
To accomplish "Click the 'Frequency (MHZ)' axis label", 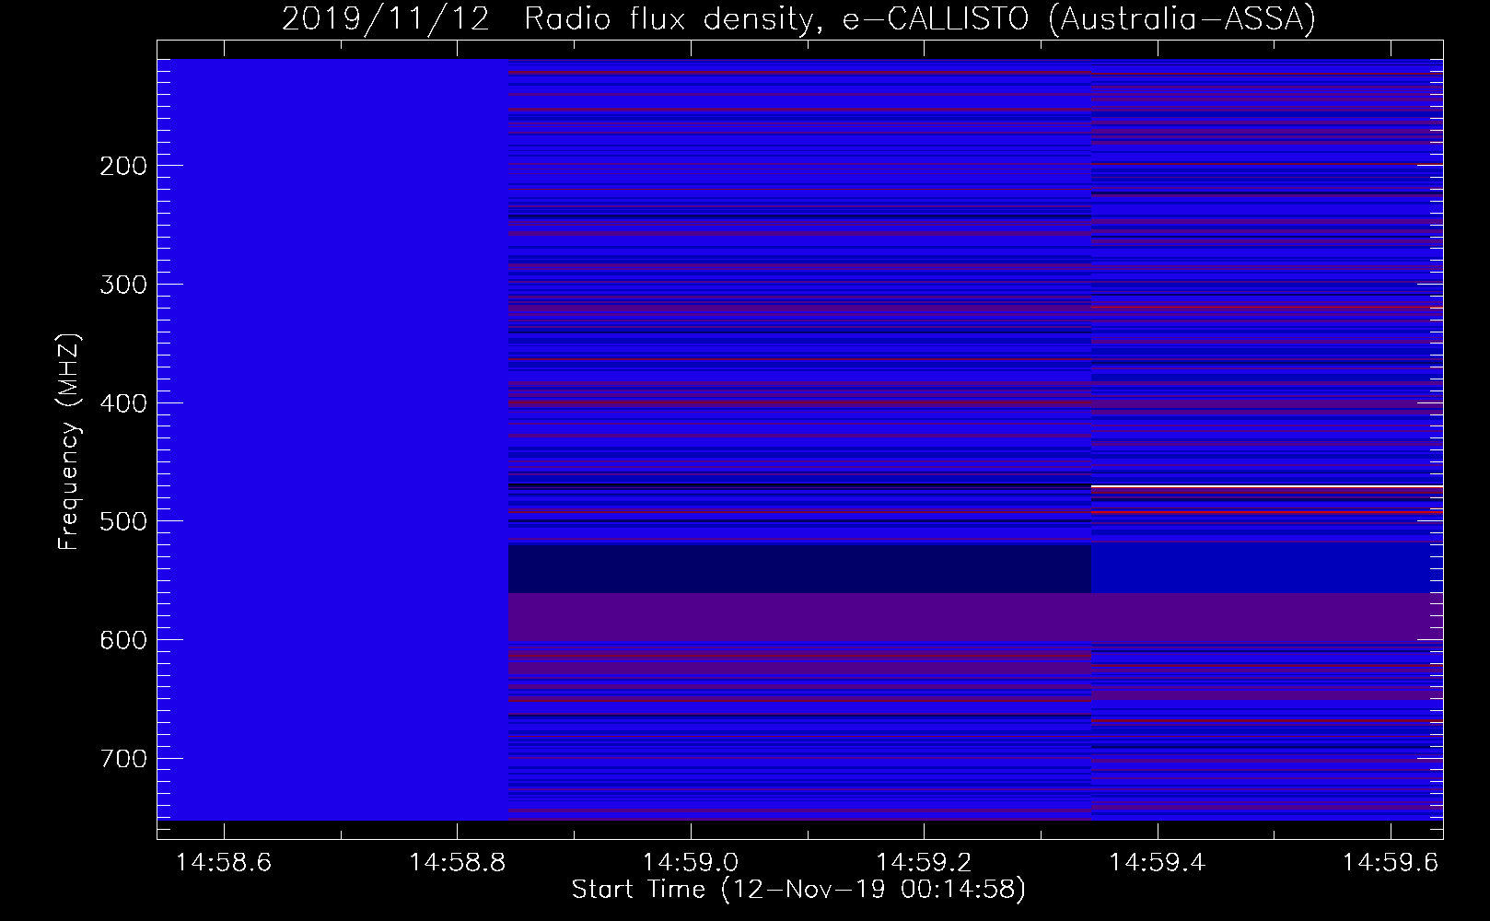I will pos(69,442).
